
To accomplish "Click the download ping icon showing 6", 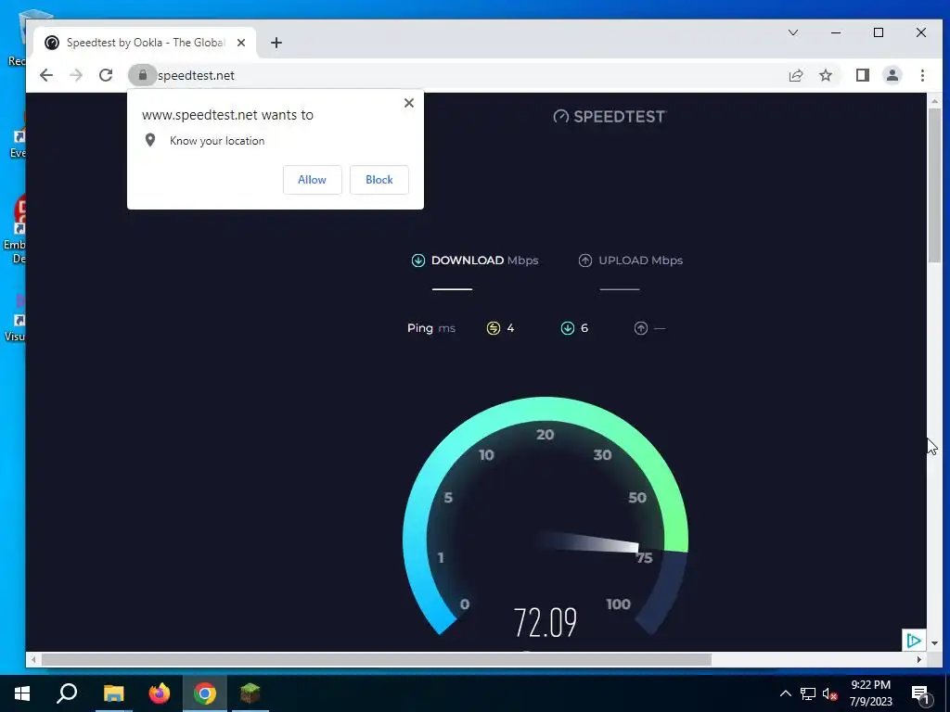I will 567,328.
